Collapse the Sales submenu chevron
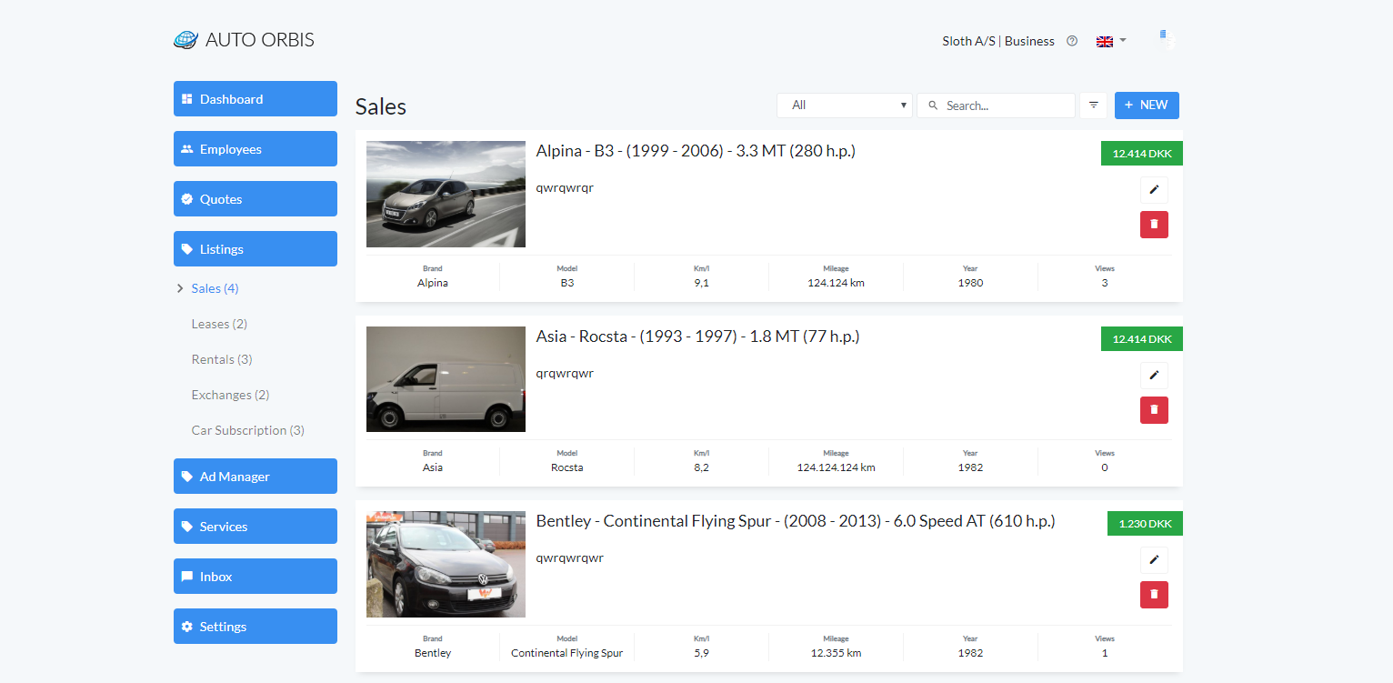The height and width of the screenshot is (683, 1393). 180,288
